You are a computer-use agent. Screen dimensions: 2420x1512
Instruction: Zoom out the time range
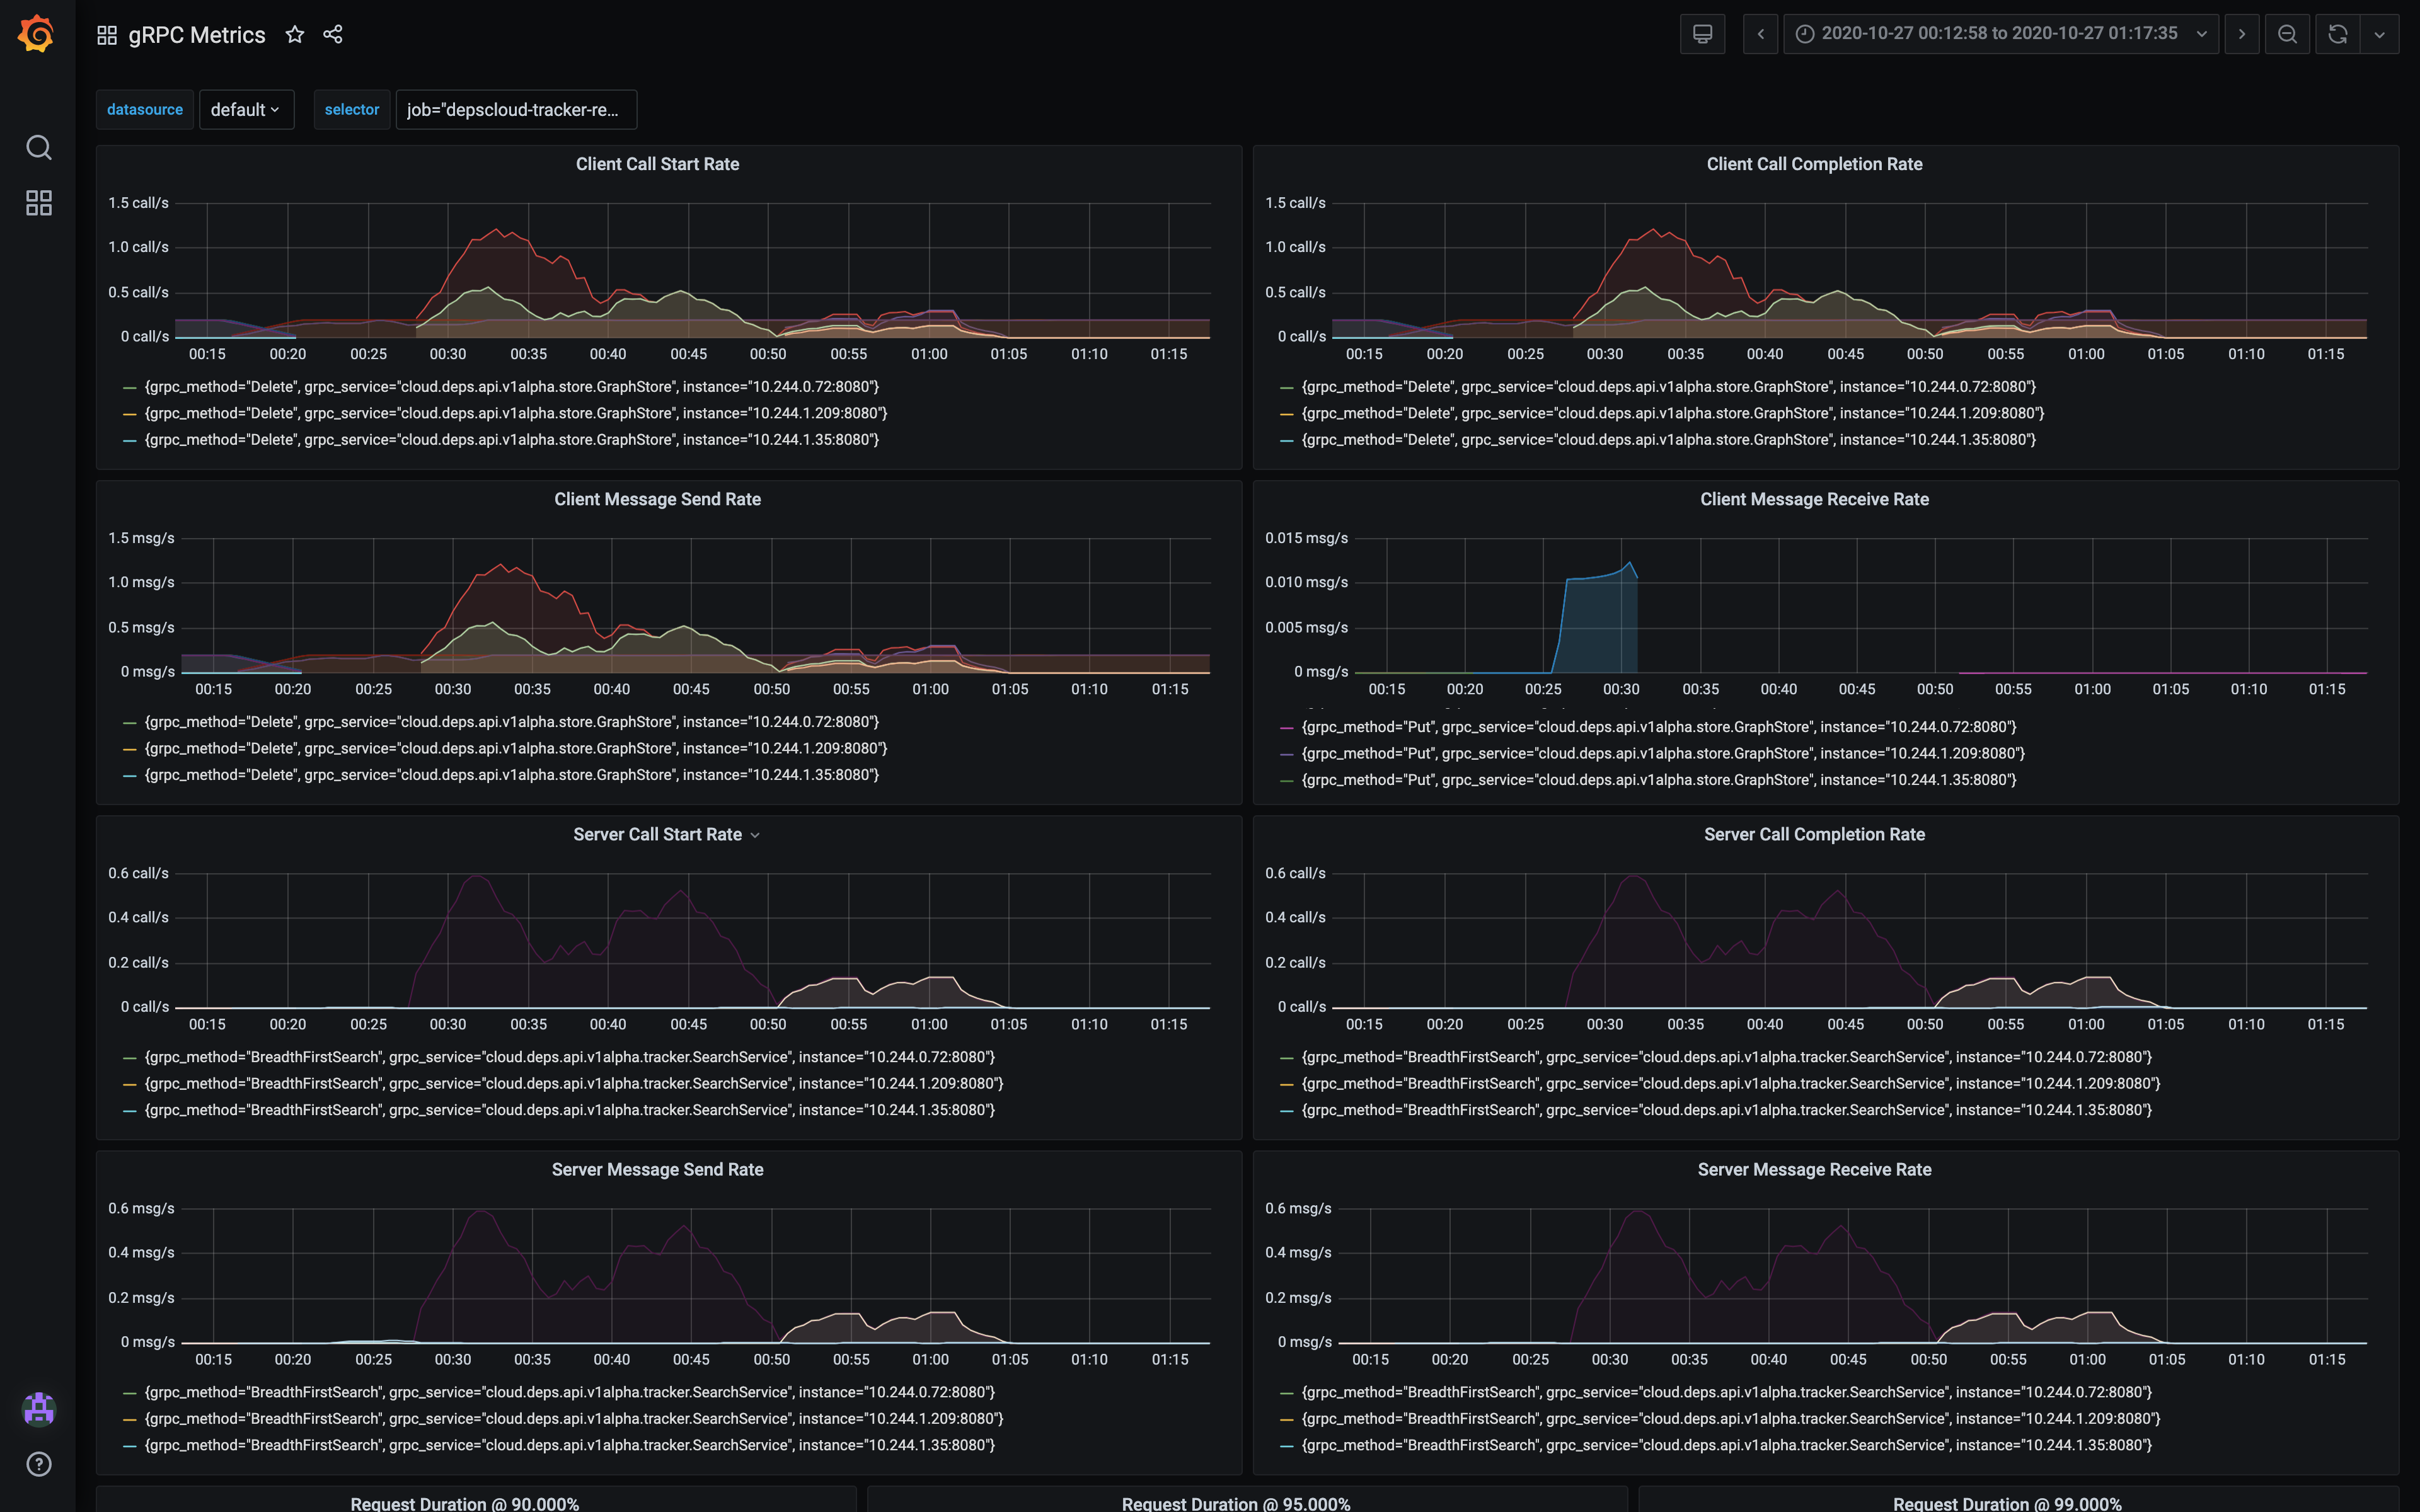[2286, 34]
